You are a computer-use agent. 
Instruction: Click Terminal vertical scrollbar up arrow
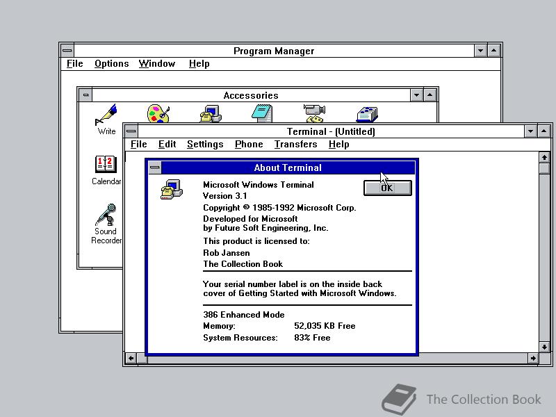(544, 157)
